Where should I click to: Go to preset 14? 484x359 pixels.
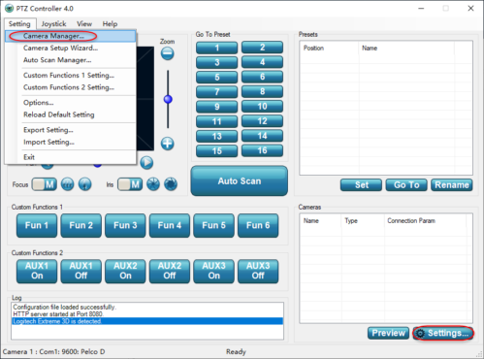pos(262,136)
